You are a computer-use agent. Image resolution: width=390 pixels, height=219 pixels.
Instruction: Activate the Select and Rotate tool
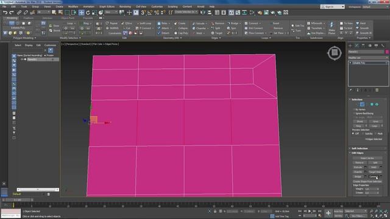click(x=88, y=12)
